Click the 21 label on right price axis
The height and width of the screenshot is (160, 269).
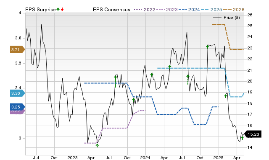(250, 70)
